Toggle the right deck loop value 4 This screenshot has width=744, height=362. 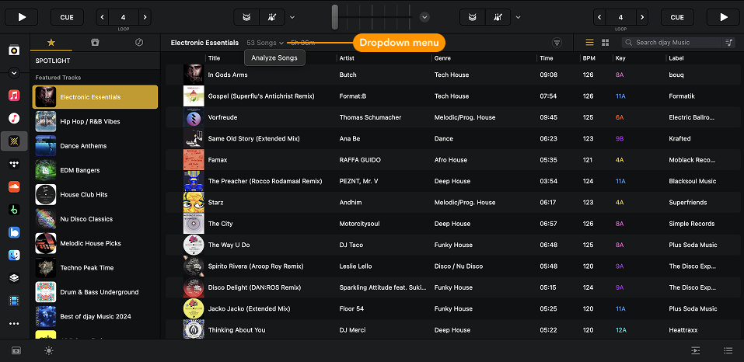pos(620,17)
